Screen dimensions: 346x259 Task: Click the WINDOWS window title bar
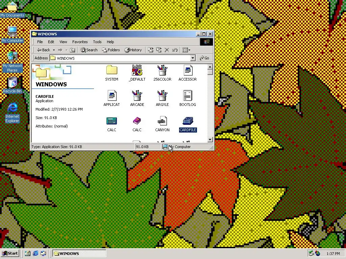[114, 34]
